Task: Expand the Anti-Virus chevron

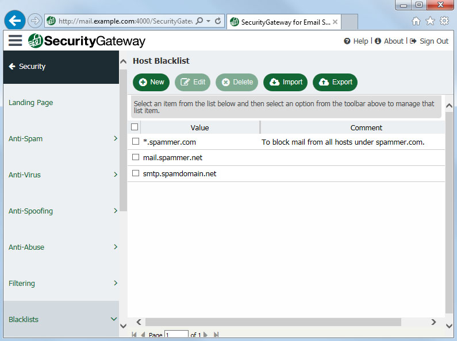Action: [x=116, y=175]
